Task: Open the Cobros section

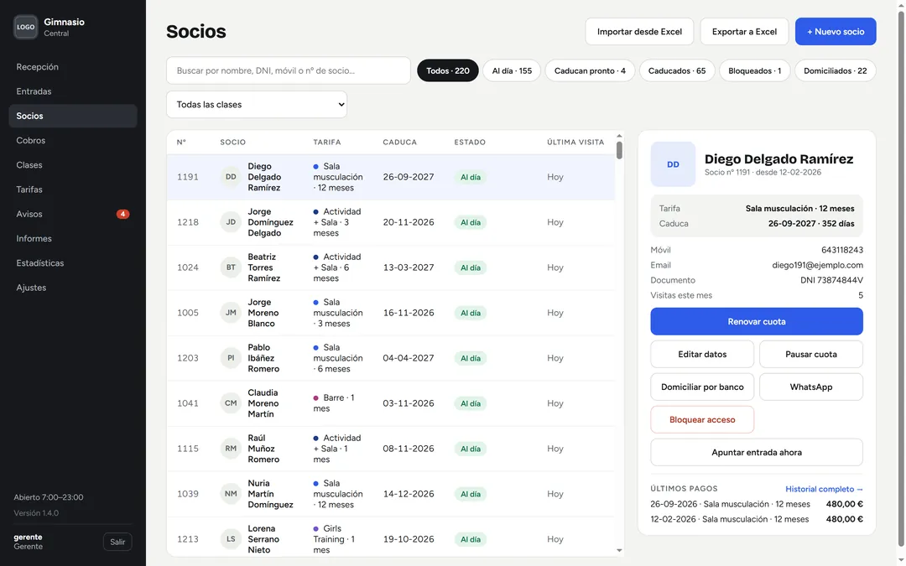Action: 73,140
